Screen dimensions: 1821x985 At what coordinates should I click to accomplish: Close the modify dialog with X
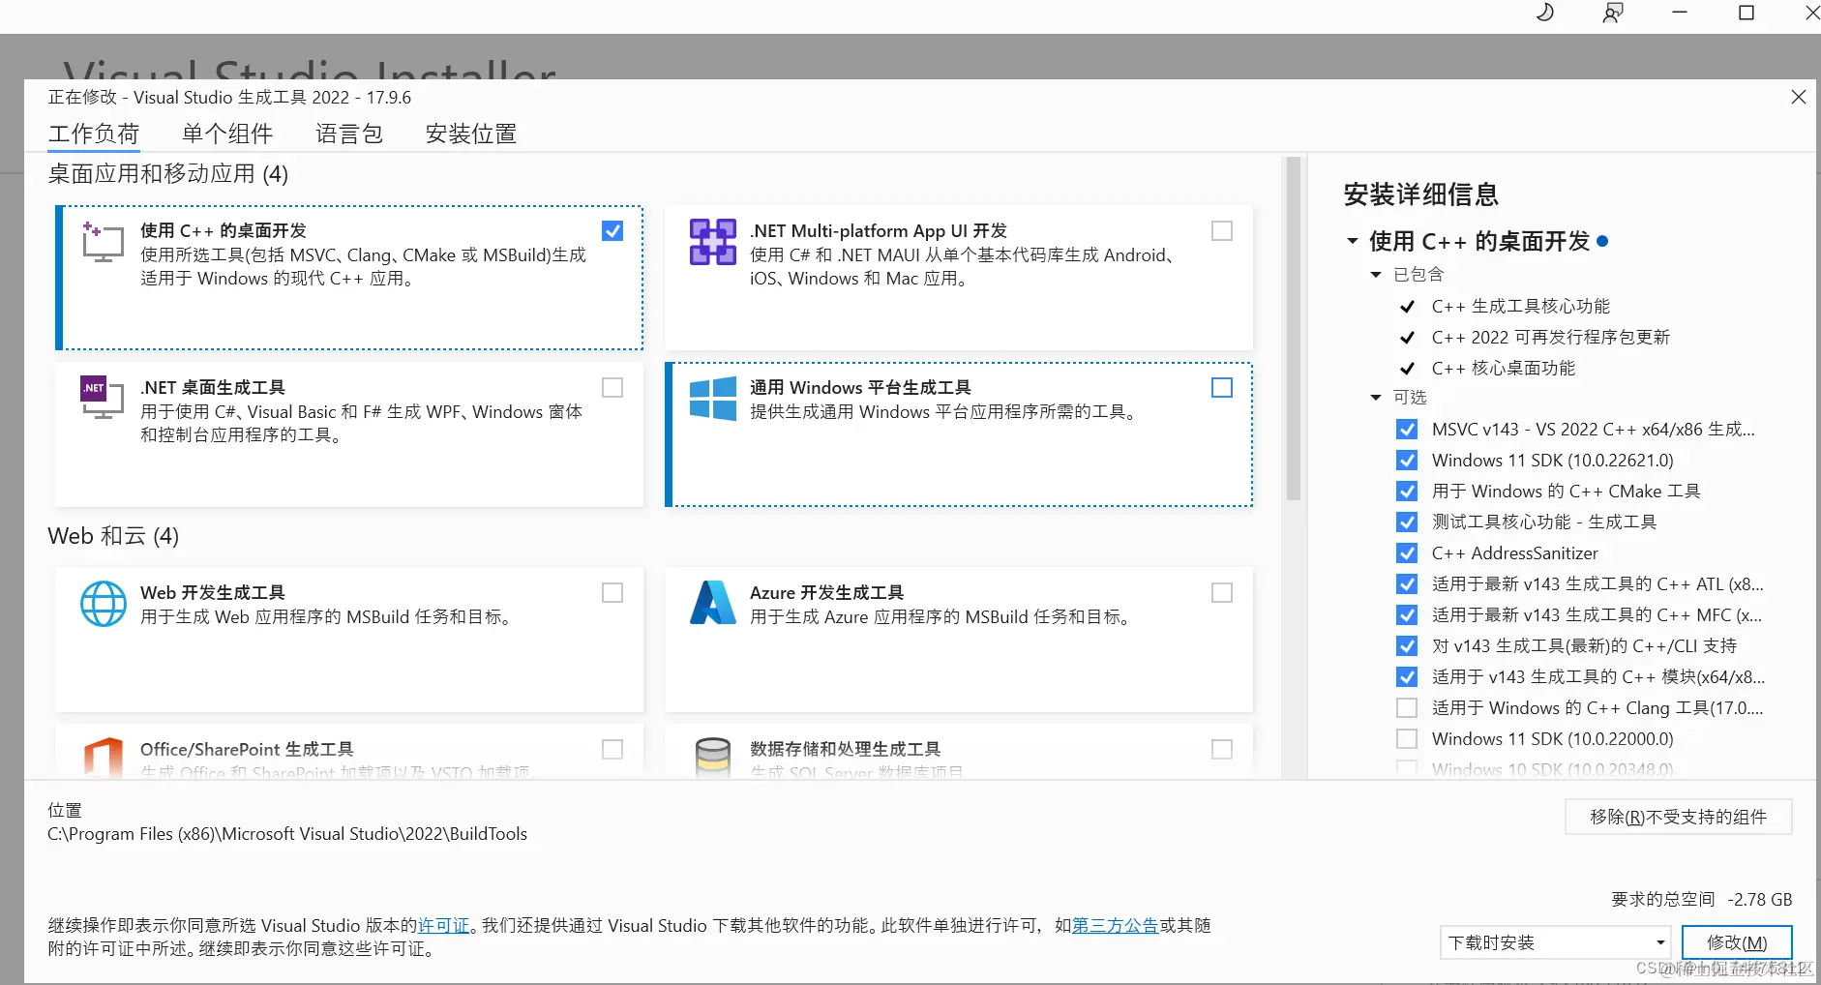pos(1798,97)
